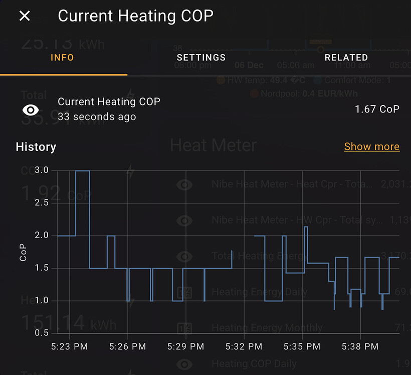Click the eye icon beside Nibe Heat Meter - Heat Cpr
411x375 pixels.
point(184,184)
